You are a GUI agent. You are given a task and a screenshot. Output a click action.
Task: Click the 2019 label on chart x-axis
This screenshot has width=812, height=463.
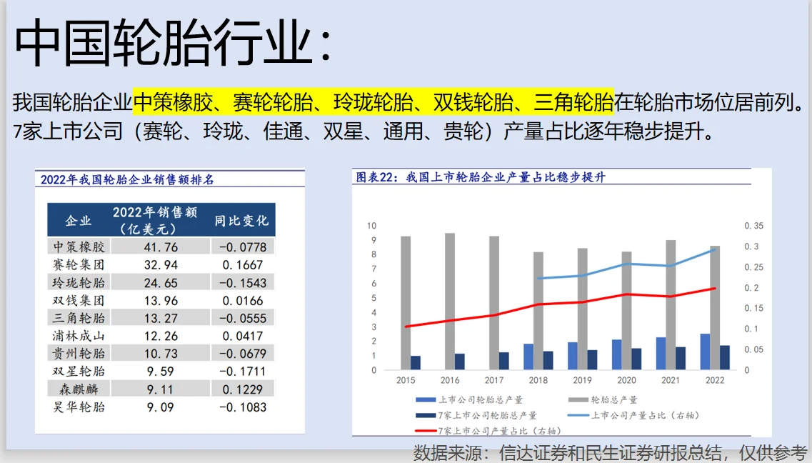(x=582, y=380)
